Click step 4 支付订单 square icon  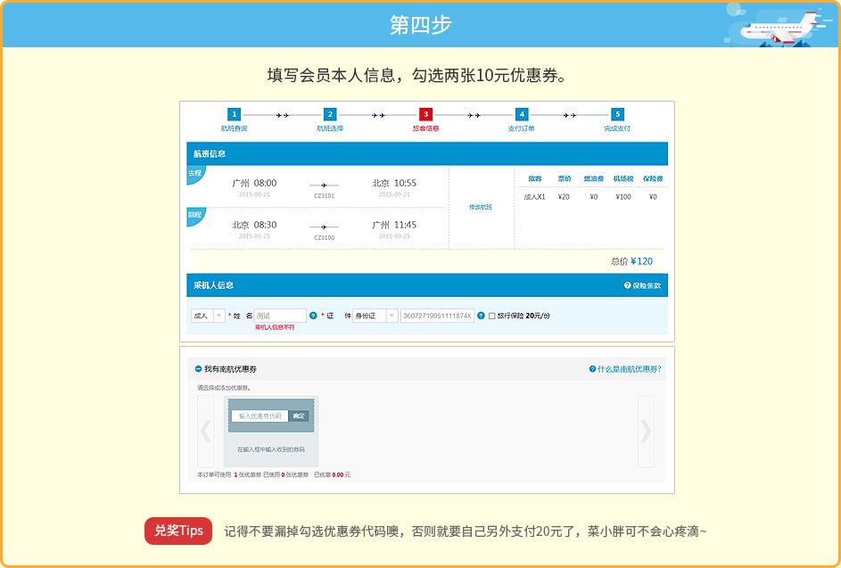coord(522,115)
